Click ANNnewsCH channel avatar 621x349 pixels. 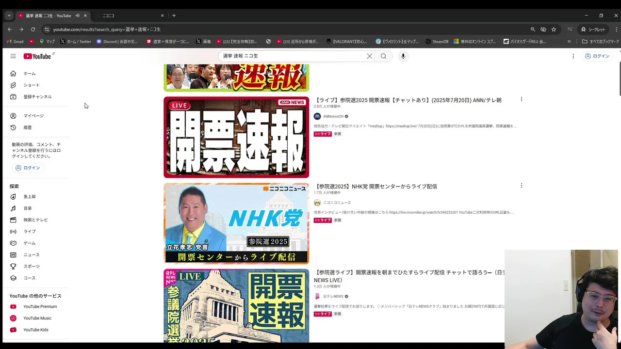[317, 116]
